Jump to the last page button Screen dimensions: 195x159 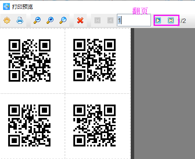tap(171, 20)
